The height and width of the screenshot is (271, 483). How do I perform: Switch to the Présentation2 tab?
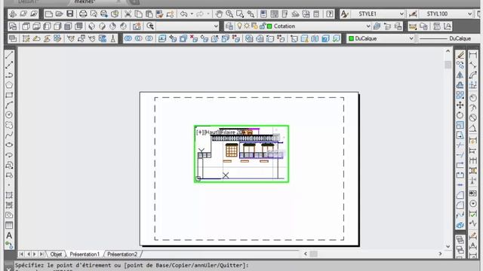(x=122, y=254)
